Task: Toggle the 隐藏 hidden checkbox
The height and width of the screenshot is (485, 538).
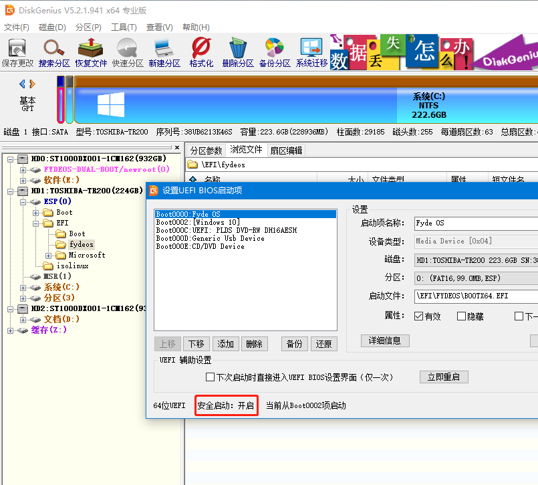Action: click(461, 316)
